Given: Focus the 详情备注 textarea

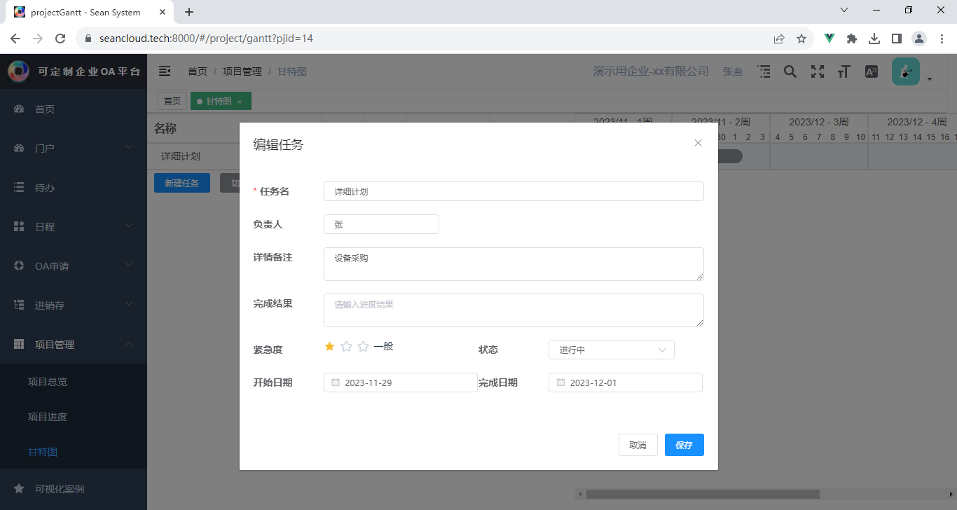Looking at the screenshot, I should pyautogui.click(x=514, y=264).
